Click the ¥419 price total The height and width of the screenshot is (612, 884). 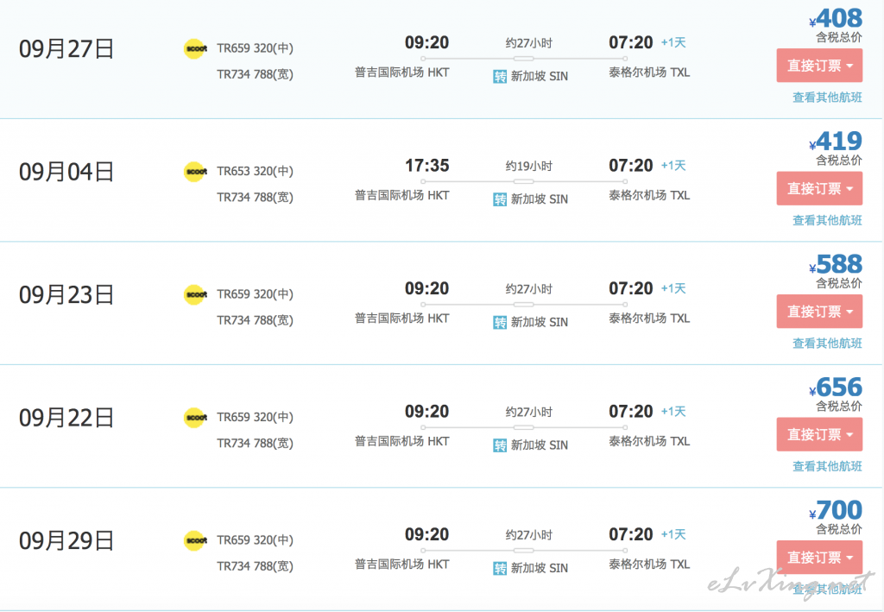(x=836, y=142)
